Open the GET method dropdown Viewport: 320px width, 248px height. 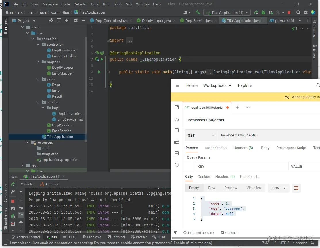(201, 135)
